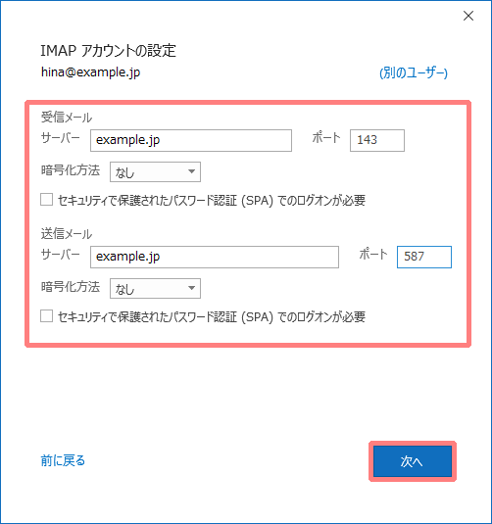Click the incoming encryption dropdown arrow
Image resolution: width=492 pixels, height=524 pixels.
click(192, 171)
